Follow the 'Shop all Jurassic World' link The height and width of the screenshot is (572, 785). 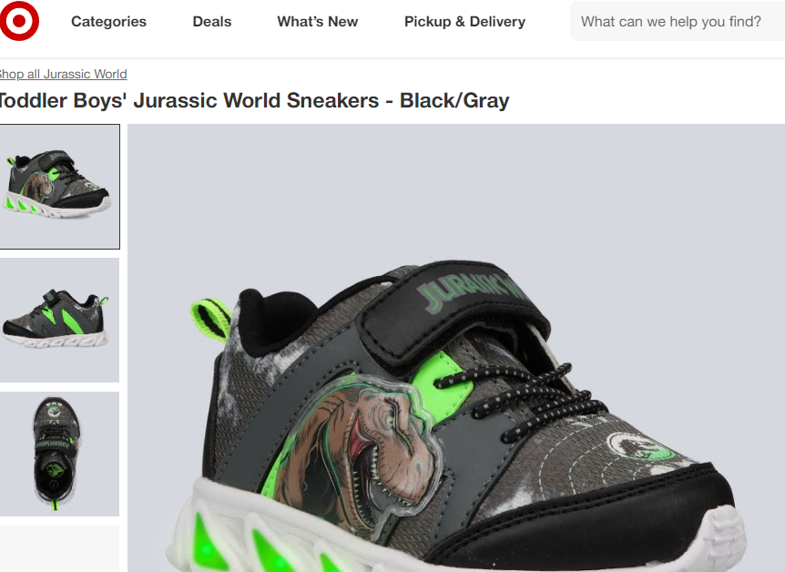pos(63,74)
